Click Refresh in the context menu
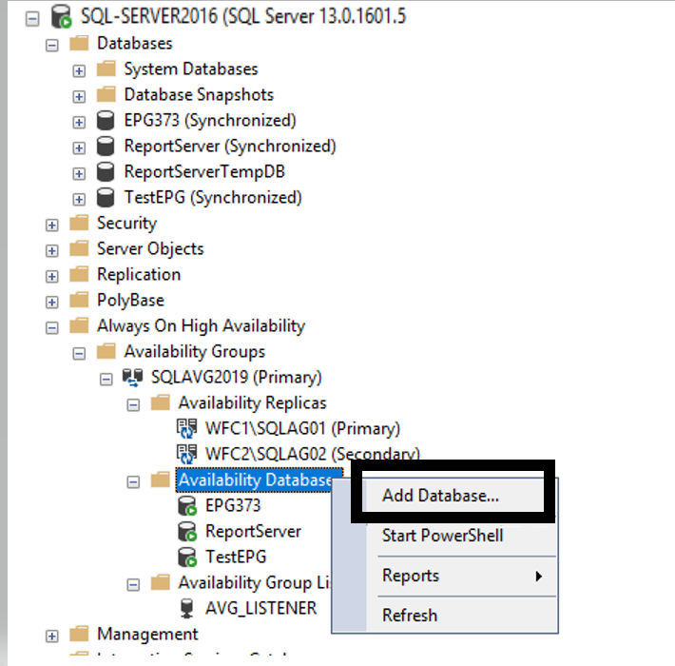The image size is (675, 666). 409,616
